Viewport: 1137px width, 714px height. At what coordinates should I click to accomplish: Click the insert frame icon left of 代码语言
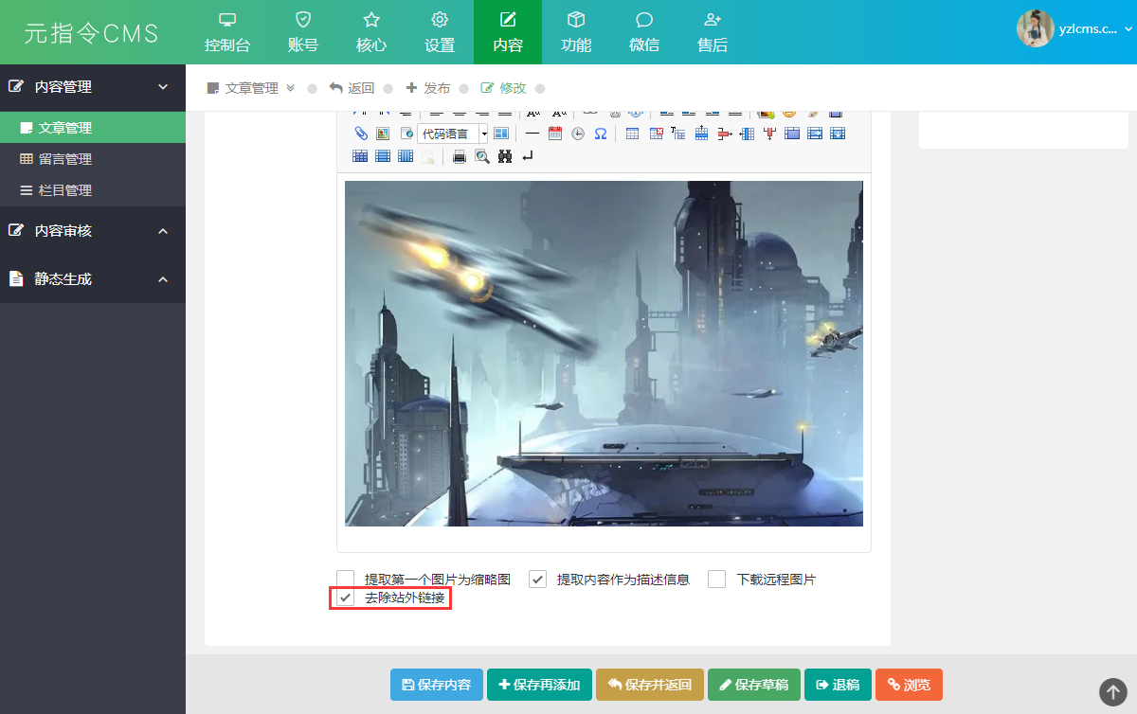(x=406, y=134)
